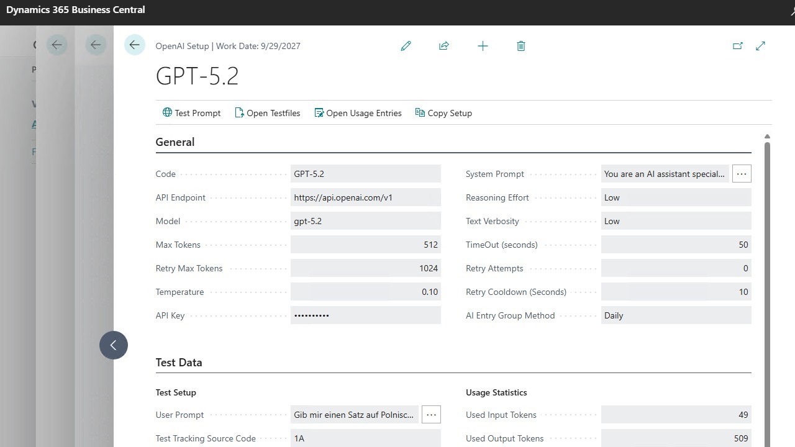Click the expand page diagonal arrows icon
Screen dimensions: 795x447
click(760, 46)
